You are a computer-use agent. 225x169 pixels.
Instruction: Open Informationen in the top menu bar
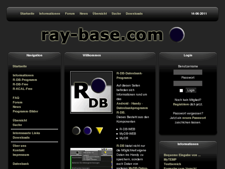point(50,14)
